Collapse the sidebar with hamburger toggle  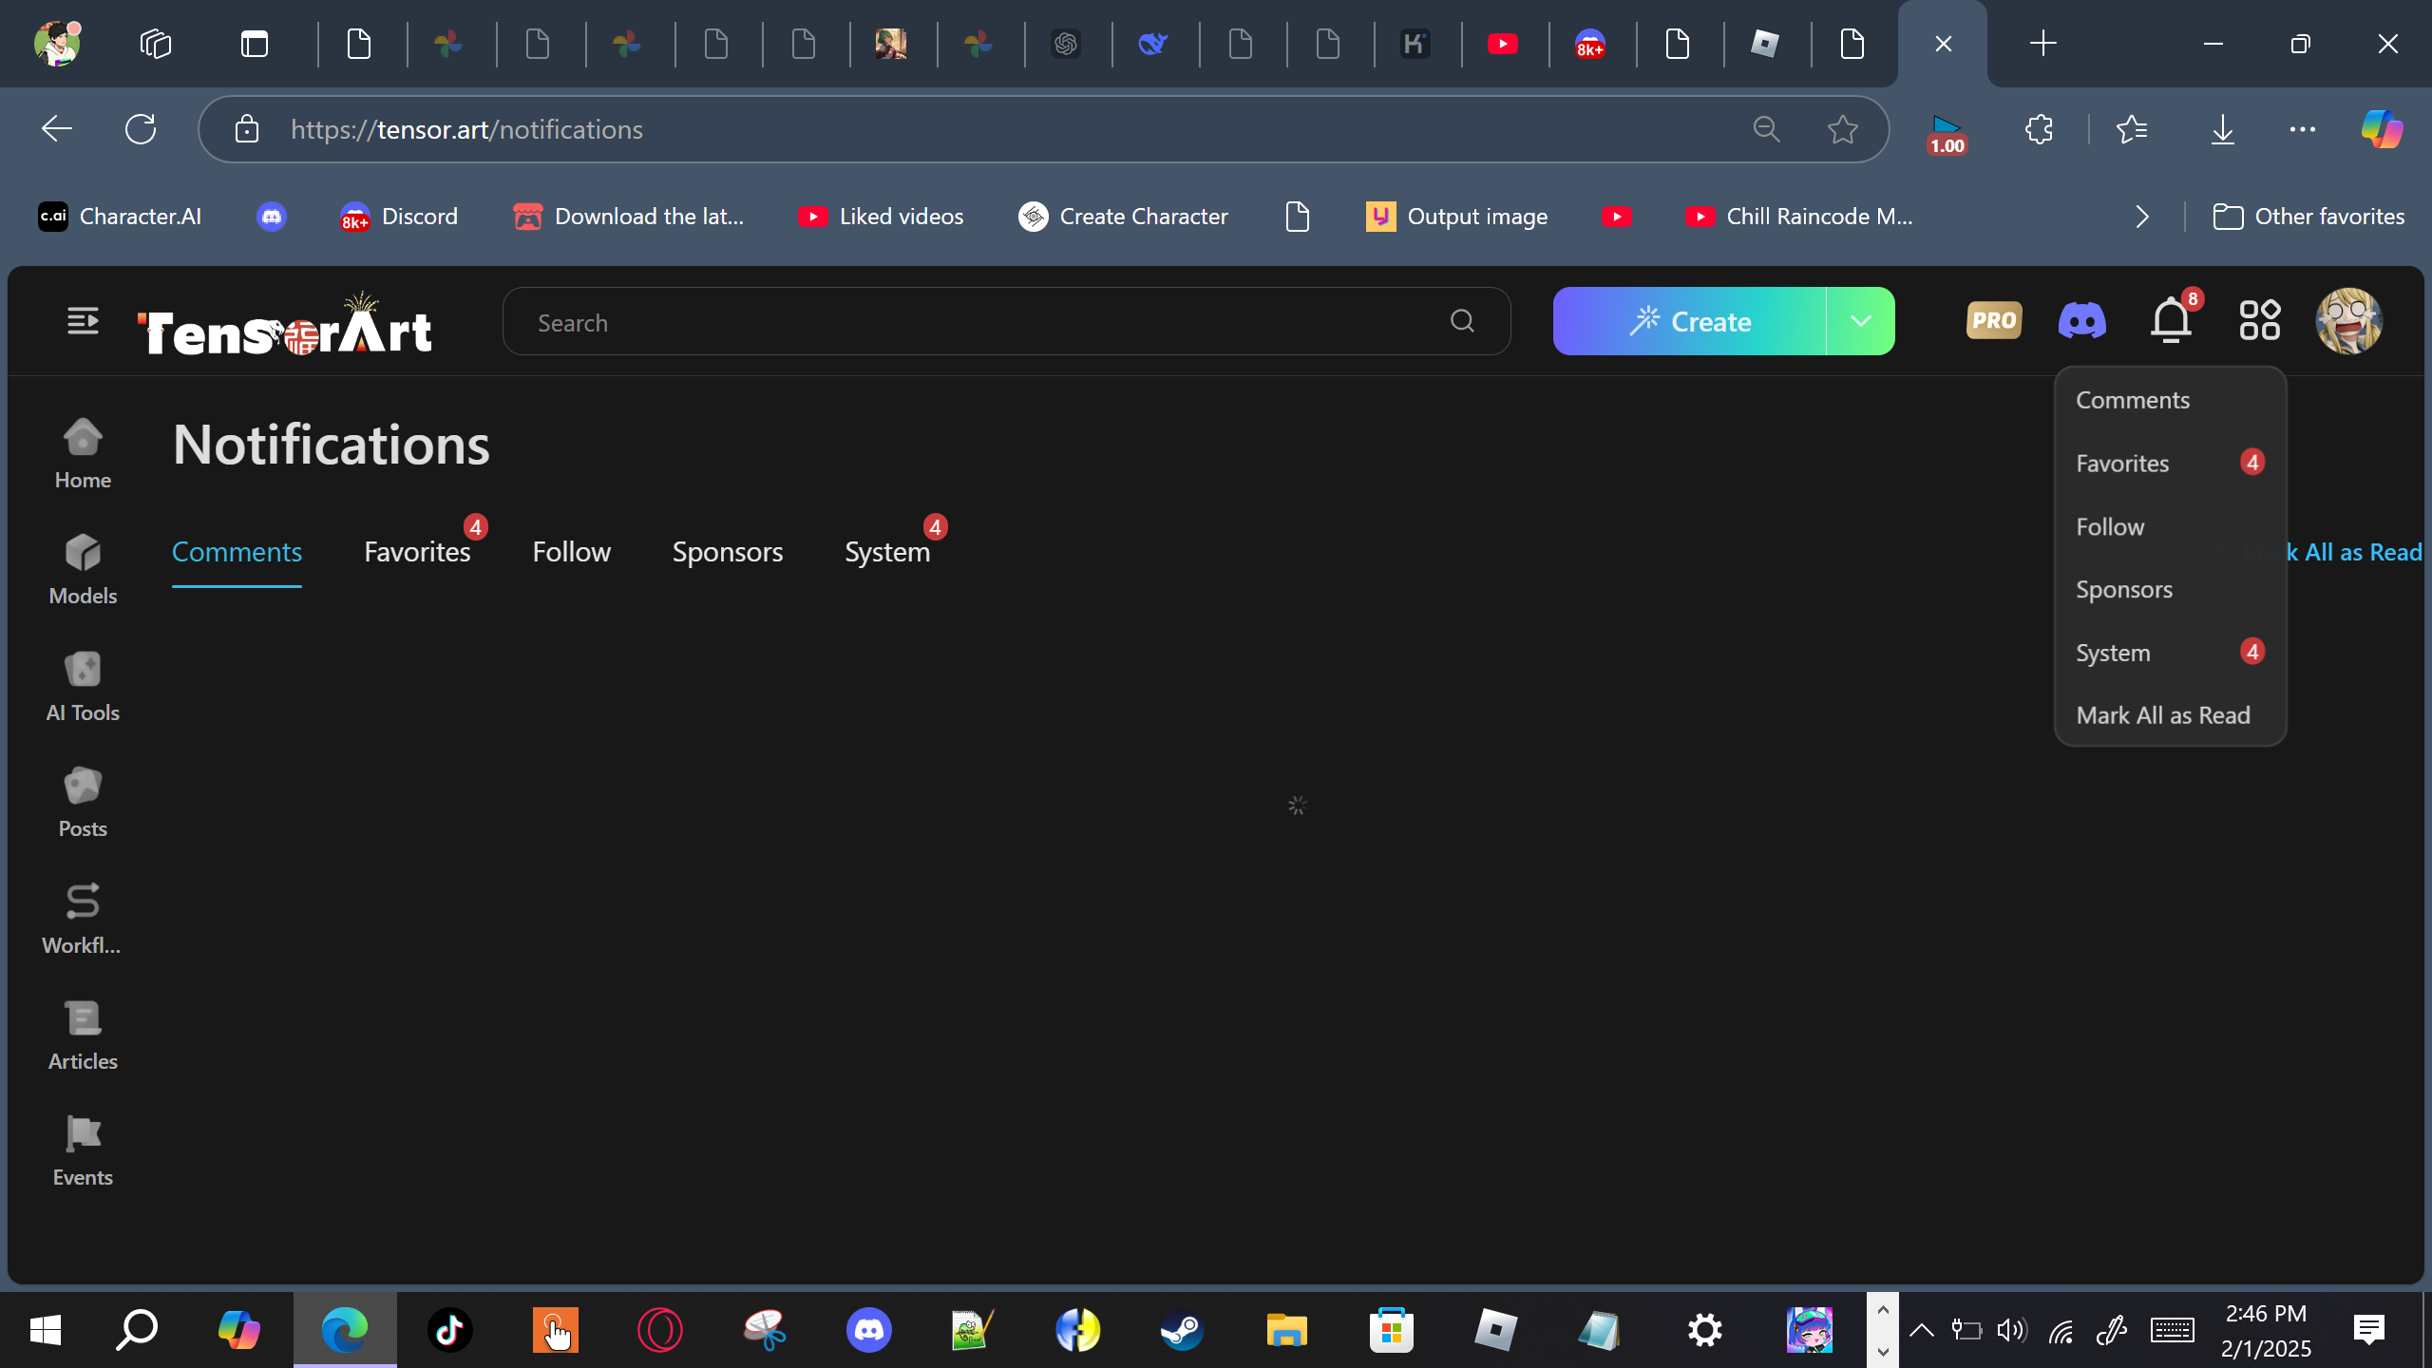(83, 321)
